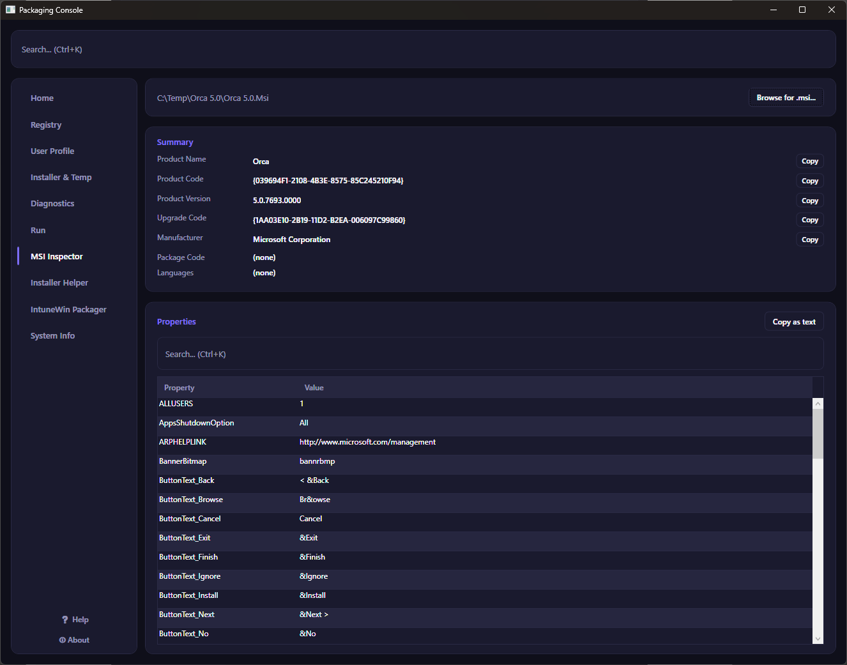Switch to the IntuneWin Packager page

(x=68, y=309)
